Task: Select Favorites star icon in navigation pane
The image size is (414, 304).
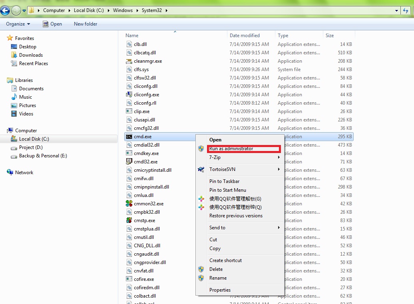Action: 10,38
